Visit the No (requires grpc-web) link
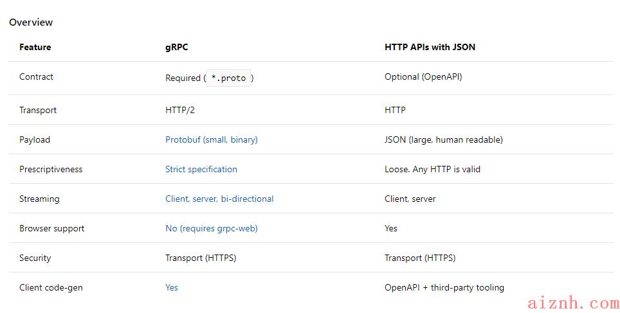This screenshot has width=620, height=313. tap(211, 228)
